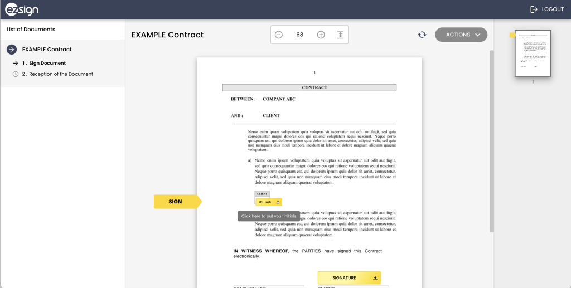571x288 pixels.
Task: Click the document vertical scrollbar
Action: 491,139
